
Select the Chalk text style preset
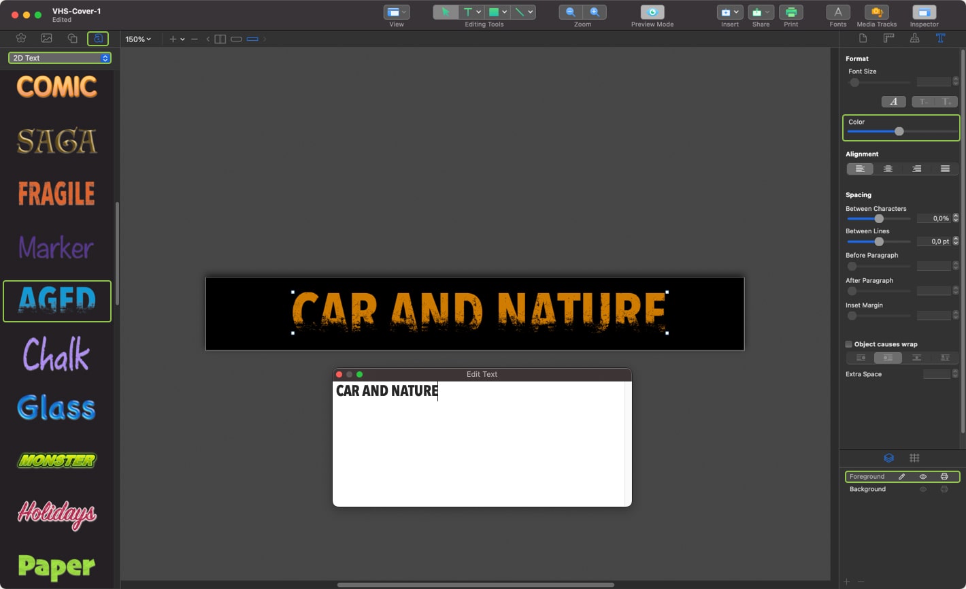click(x=56, y=354)
